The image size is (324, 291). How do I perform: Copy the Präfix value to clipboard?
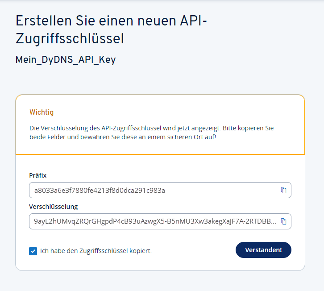pos(283,190)
